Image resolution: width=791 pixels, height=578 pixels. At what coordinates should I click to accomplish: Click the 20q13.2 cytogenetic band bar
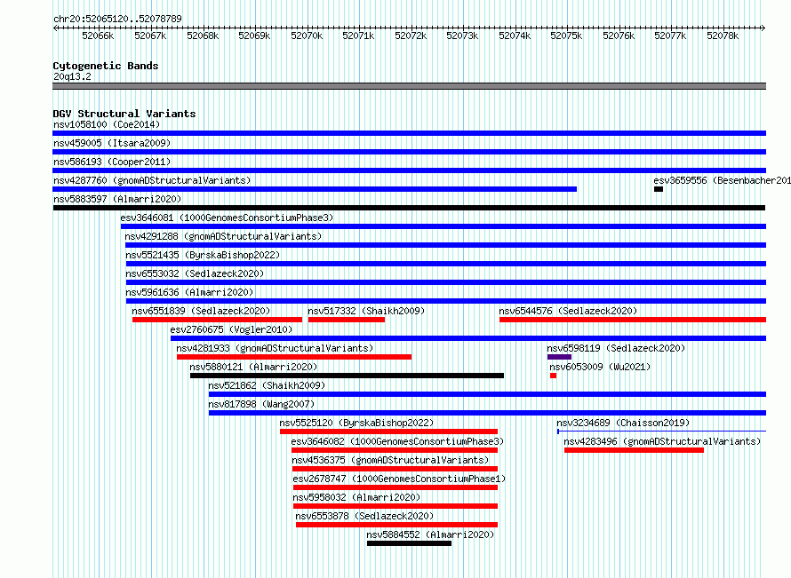coord(409,86)
